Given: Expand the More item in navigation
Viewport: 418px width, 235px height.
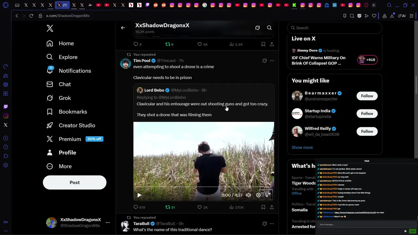Looking at the screenshot, I should click(x=59, y=166).
